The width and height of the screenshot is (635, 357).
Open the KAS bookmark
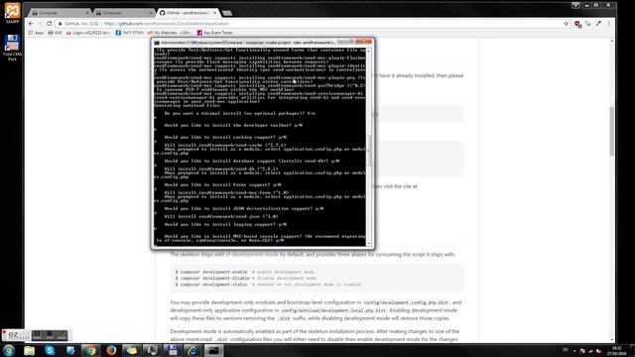pos(56,33)
